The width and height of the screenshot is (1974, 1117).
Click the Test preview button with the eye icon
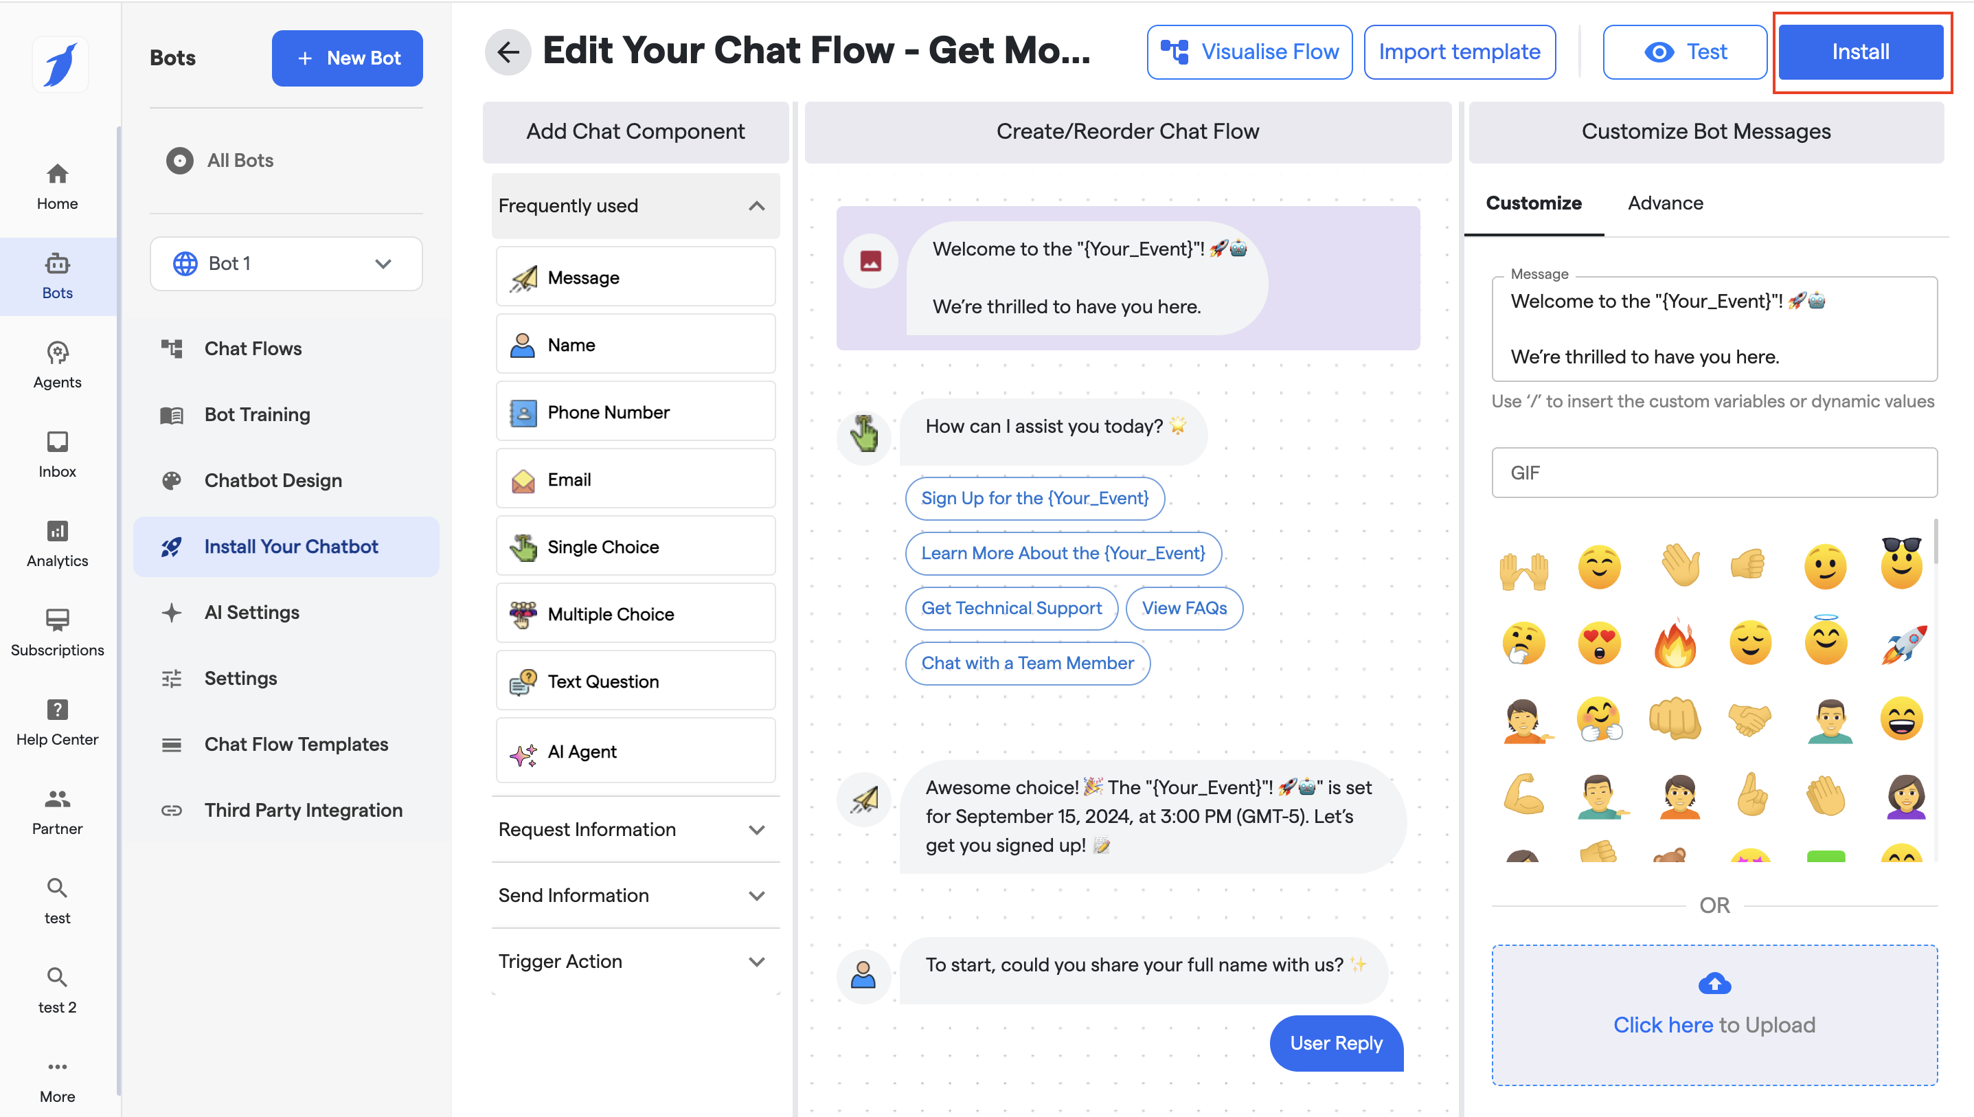(x=1684, y=52)
